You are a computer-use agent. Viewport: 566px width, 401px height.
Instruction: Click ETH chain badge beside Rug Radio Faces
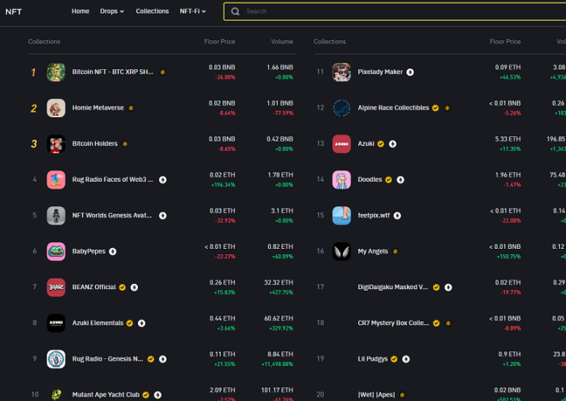tap(163, 180)
